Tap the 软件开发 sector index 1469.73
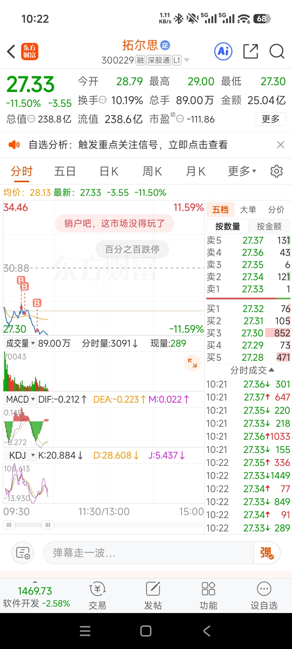292x649 pixels. (36, 597)
